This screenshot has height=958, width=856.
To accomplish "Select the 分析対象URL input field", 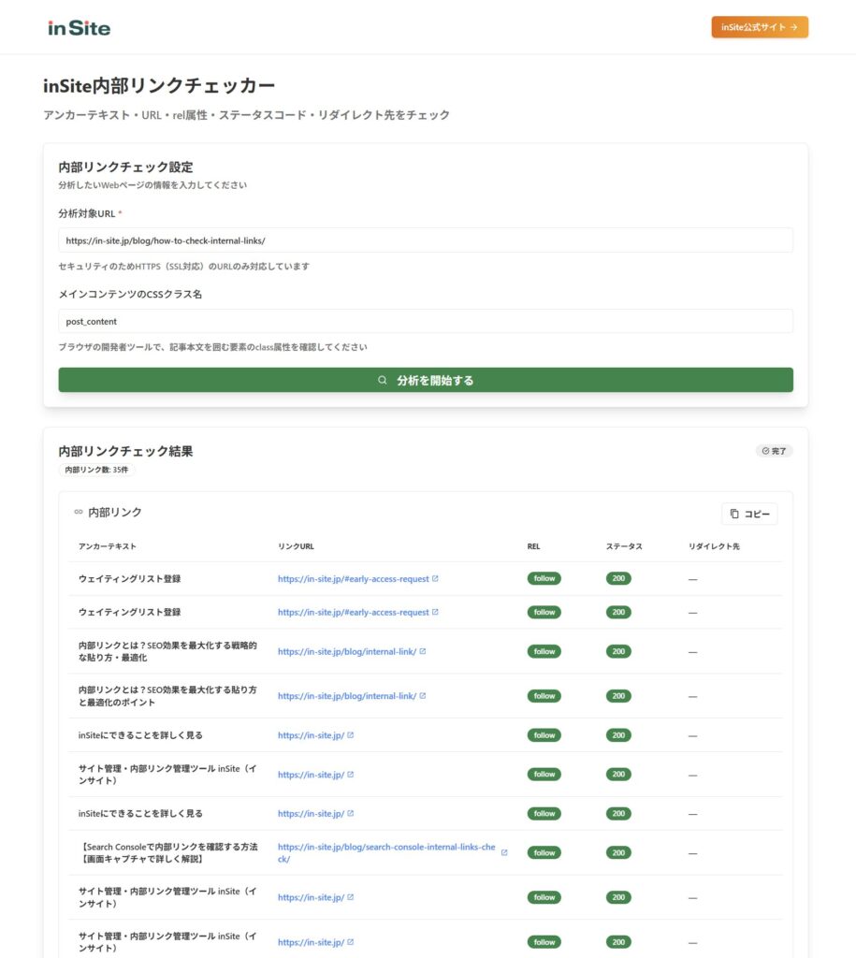I will [426, 239].
